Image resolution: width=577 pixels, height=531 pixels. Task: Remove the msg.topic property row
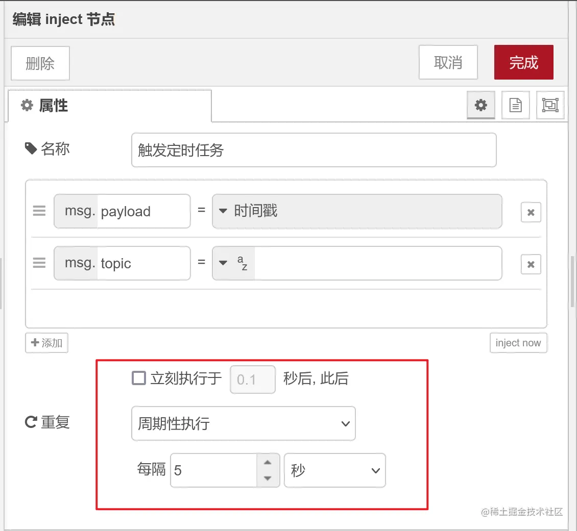(531, 264)
